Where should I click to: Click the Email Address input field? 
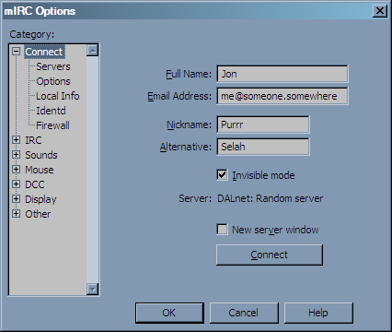(282, 96)
